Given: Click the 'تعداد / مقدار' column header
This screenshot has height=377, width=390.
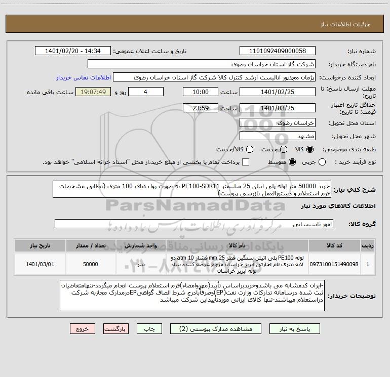Looking at the screenshot, I should pyautogui.click(x=91, y=245).
